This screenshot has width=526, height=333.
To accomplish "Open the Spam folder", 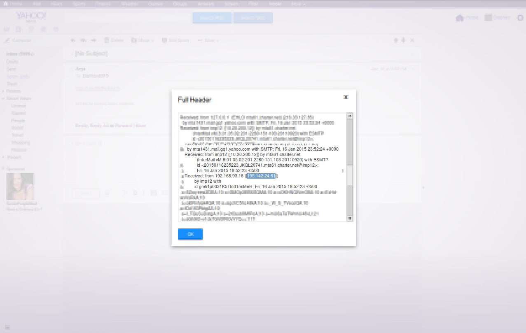I will pyautogui.click(x=18, y=76).
